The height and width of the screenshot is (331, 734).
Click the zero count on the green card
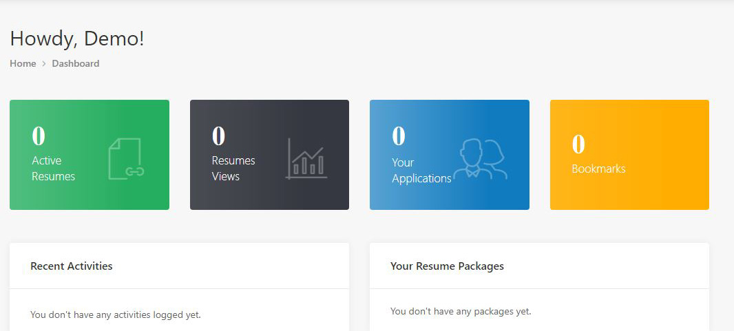click(39, 136)
